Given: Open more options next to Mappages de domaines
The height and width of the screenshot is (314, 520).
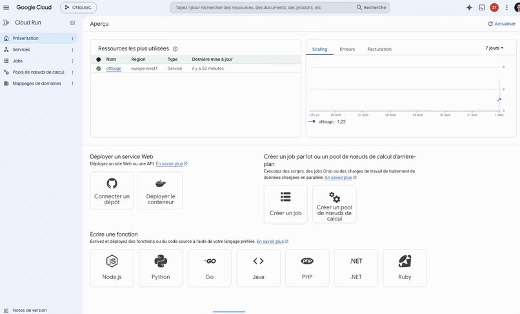Looking at the screenshot, I should pyautogui.click(x=72, y=84).
